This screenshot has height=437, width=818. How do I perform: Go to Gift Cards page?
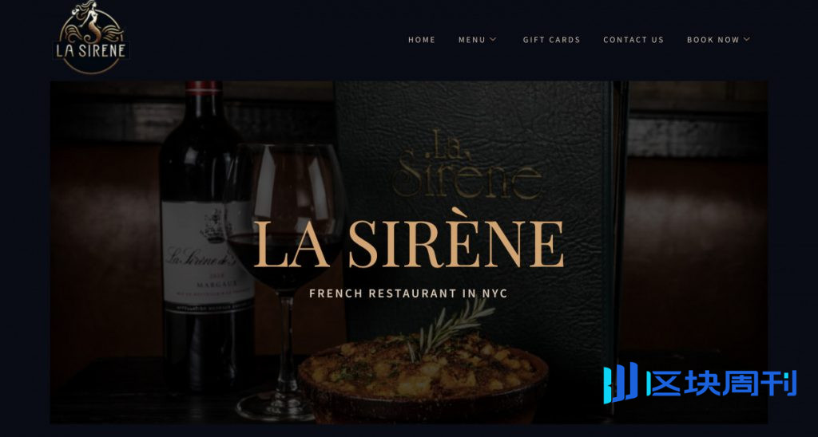551,40
